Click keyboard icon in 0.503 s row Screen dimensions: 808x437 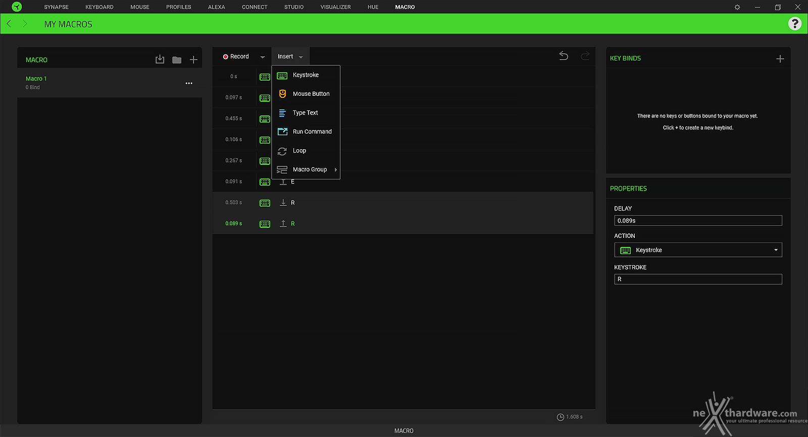pos(265,203)
